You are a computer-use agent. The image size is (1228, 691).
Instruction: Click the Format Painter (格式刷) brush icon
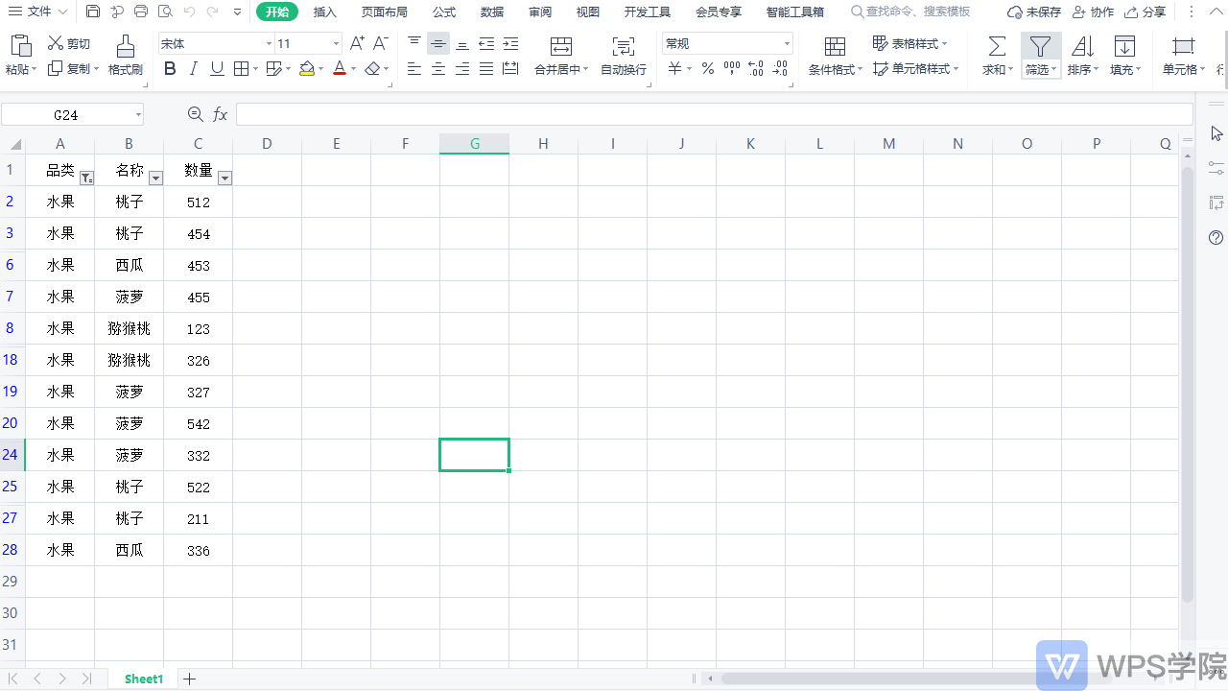point(125,46)
